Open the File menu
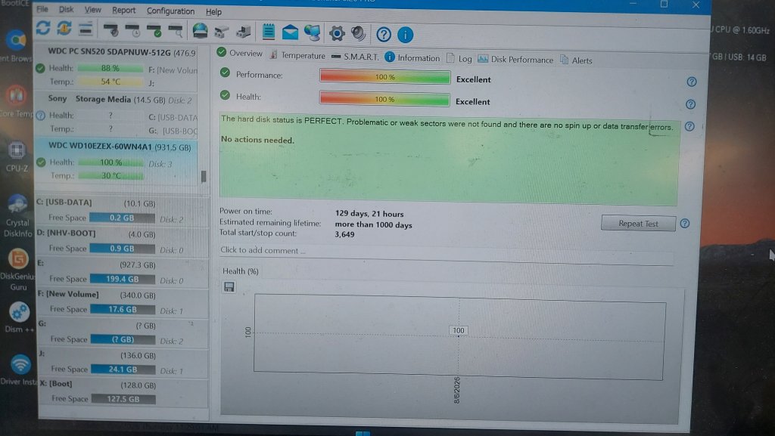The width and height of the screenshot is (775, 436). tap(42, 9)
